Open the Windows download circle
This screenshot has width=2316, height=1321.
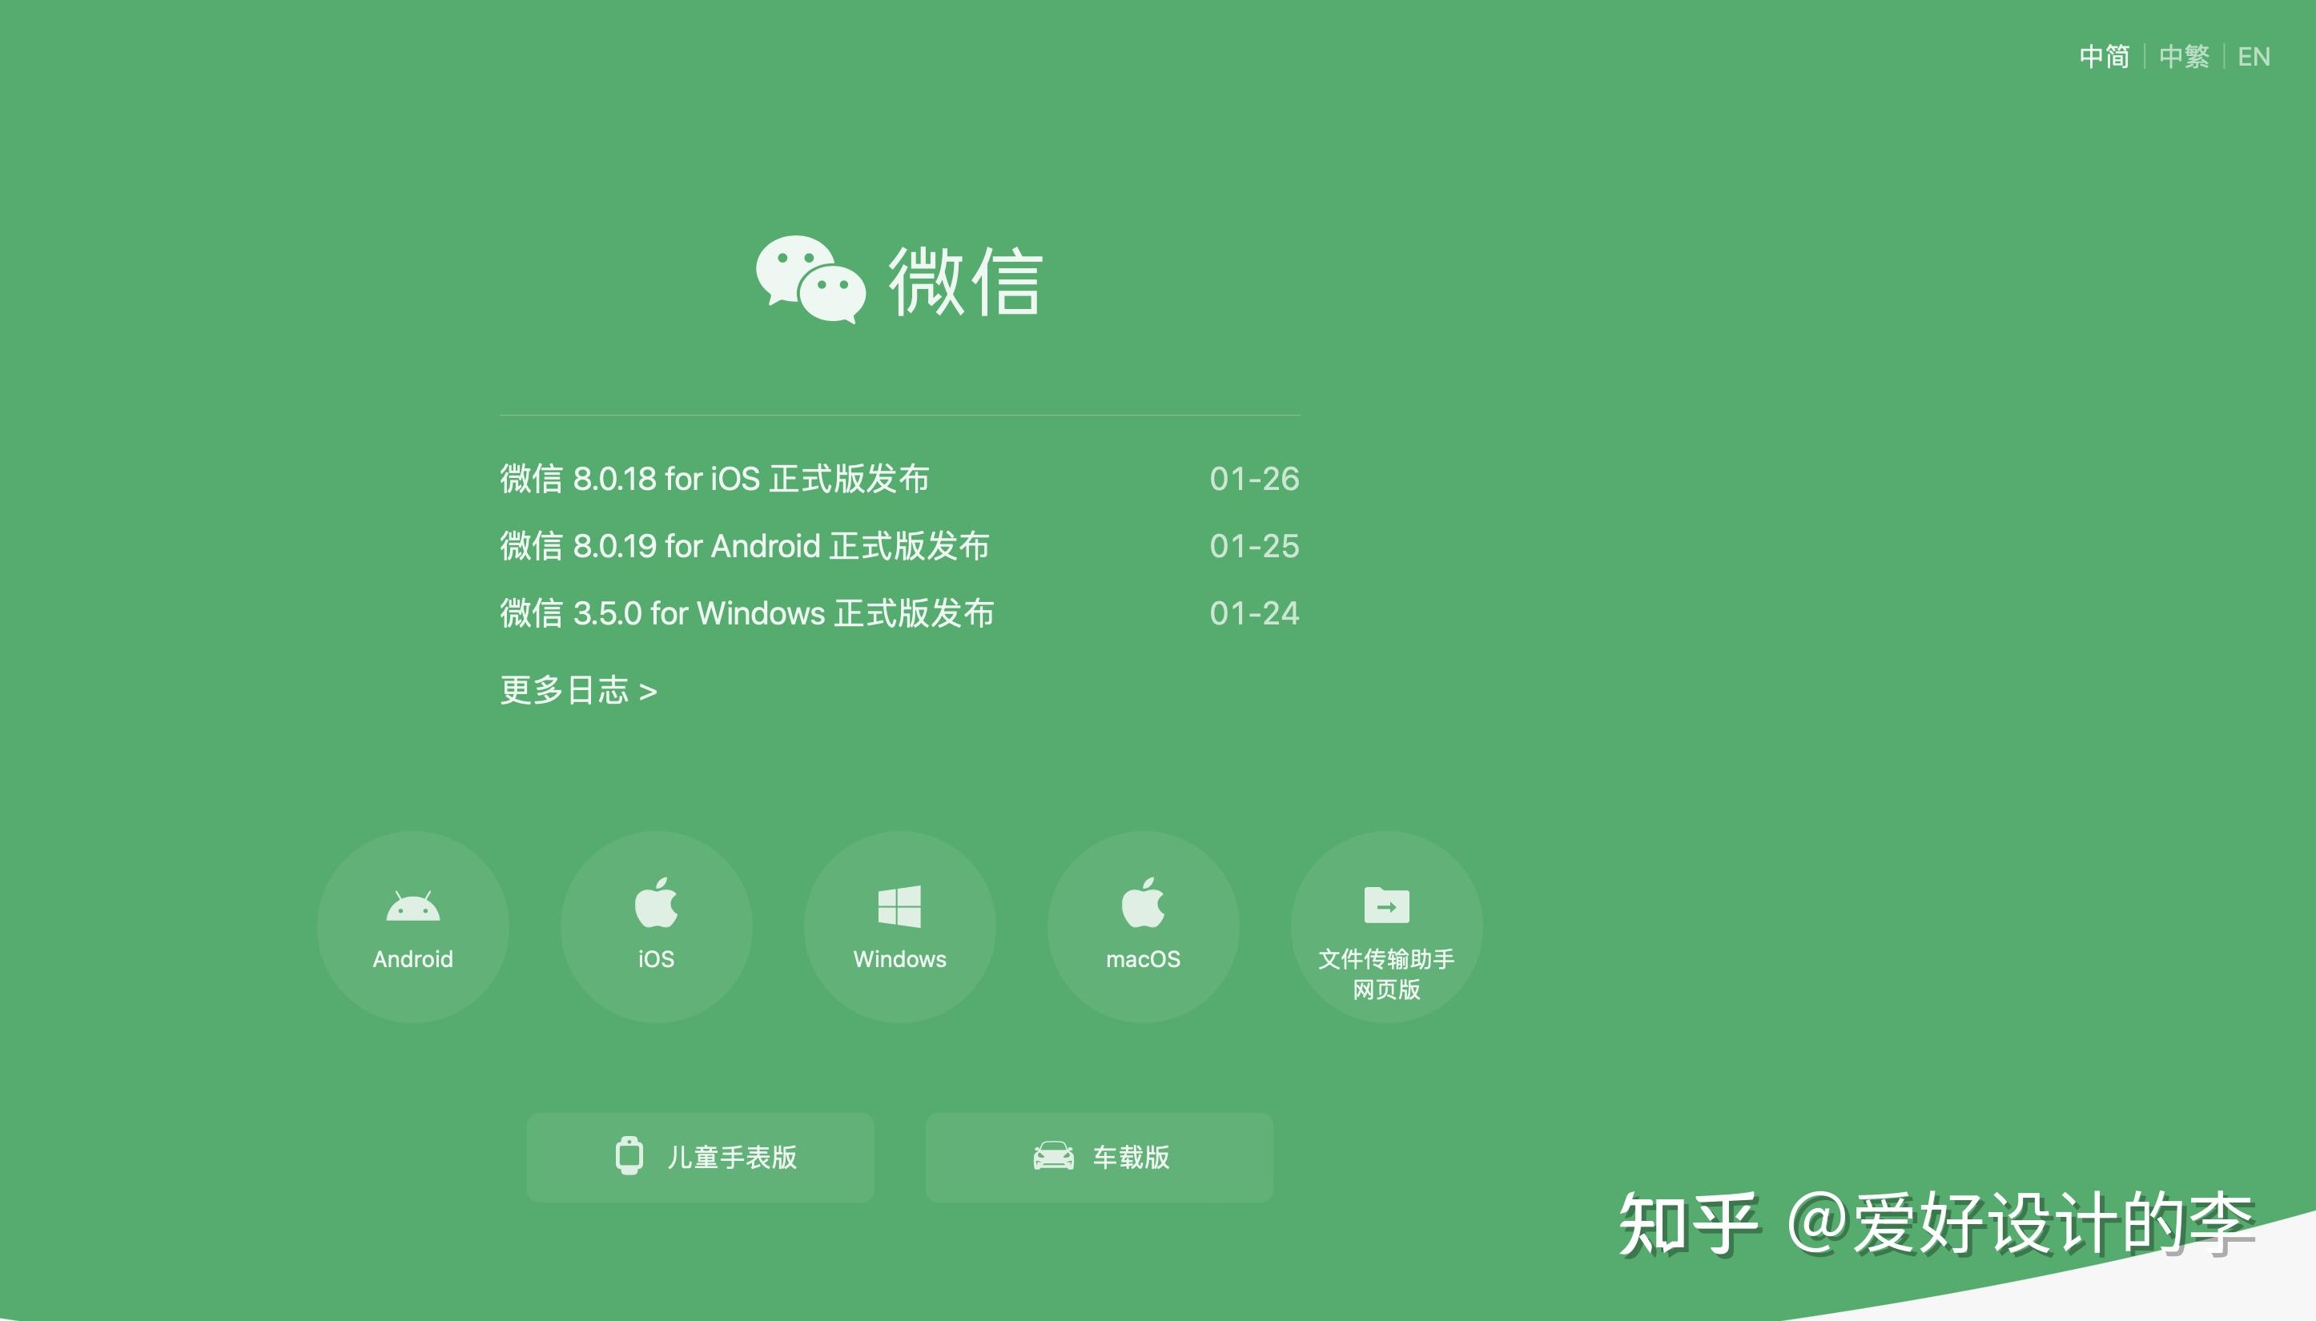coord(899,926)
